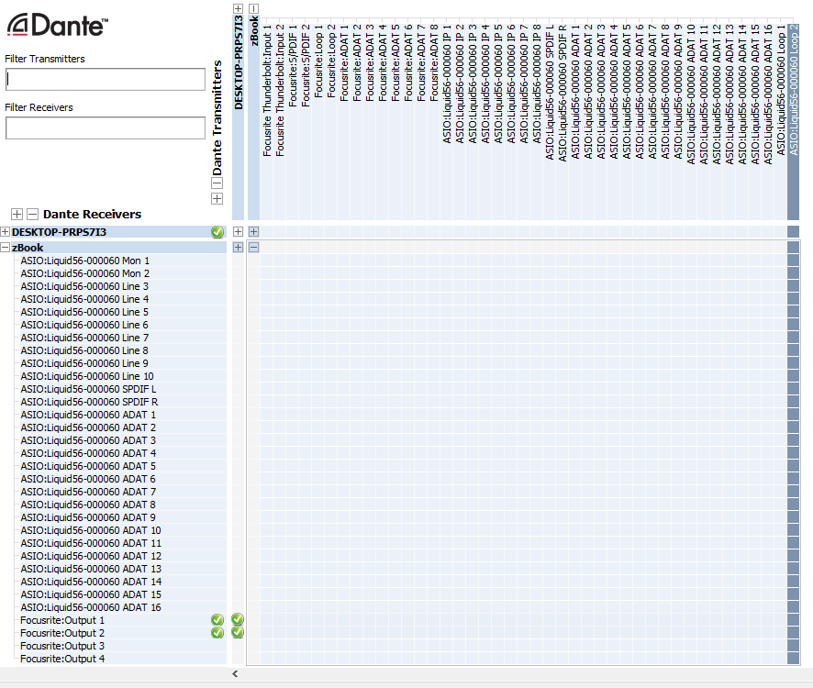Click green status check on DESKTOP-PRPS7I3 receiver
Screen dimensions: 813x688
point(217,232)
